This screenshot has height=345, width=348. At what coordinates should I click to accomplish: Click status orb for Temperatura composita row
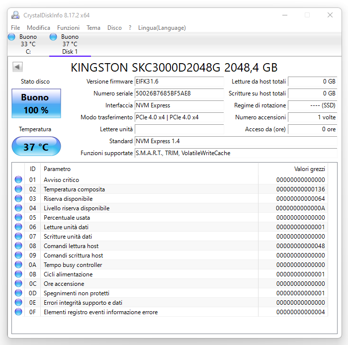point(18,189)
